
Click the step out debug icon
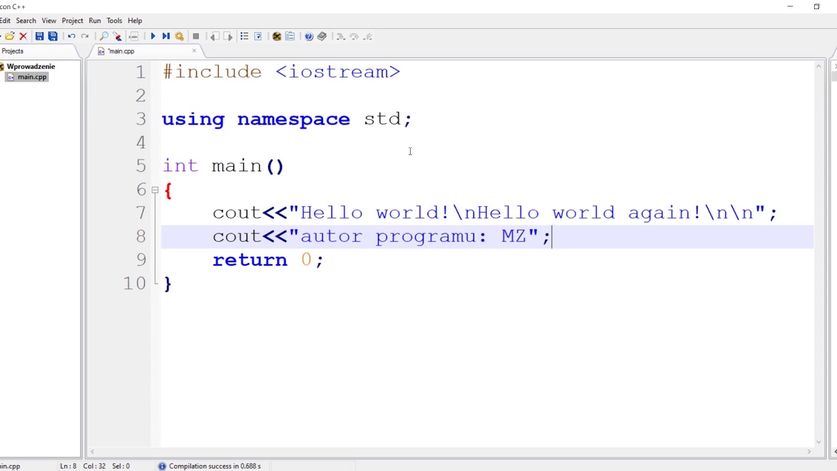(x=367, y=37)
